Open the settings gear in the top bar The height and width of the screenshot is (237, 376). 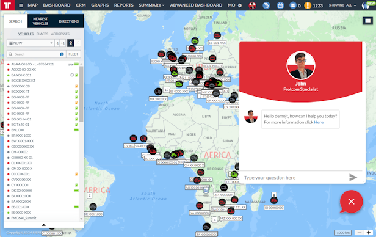[x=240, y=5]
